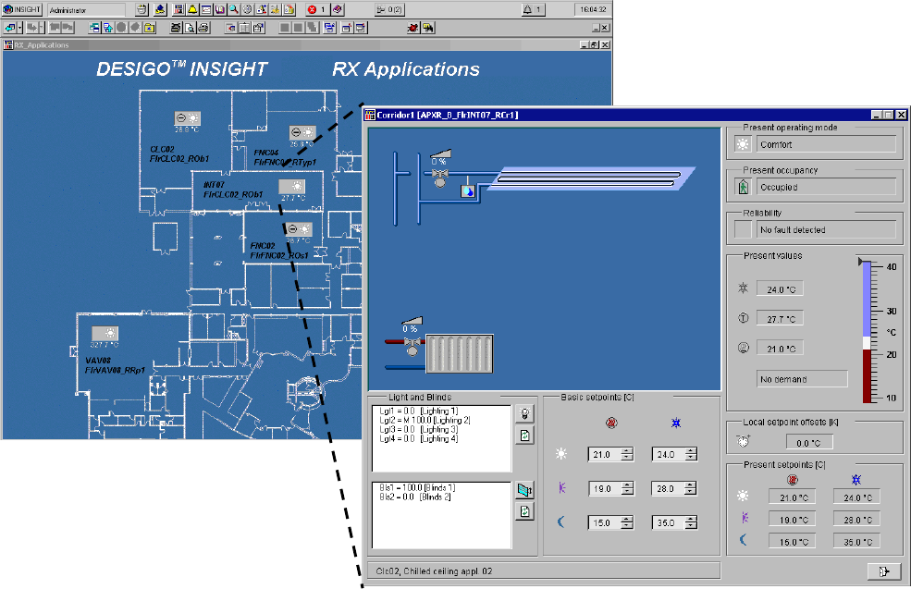The image size is (911, 589).
Task: Increase the 24.0 basic cooling setpoint
Action: pyautogui.click(x=691, y=450)
